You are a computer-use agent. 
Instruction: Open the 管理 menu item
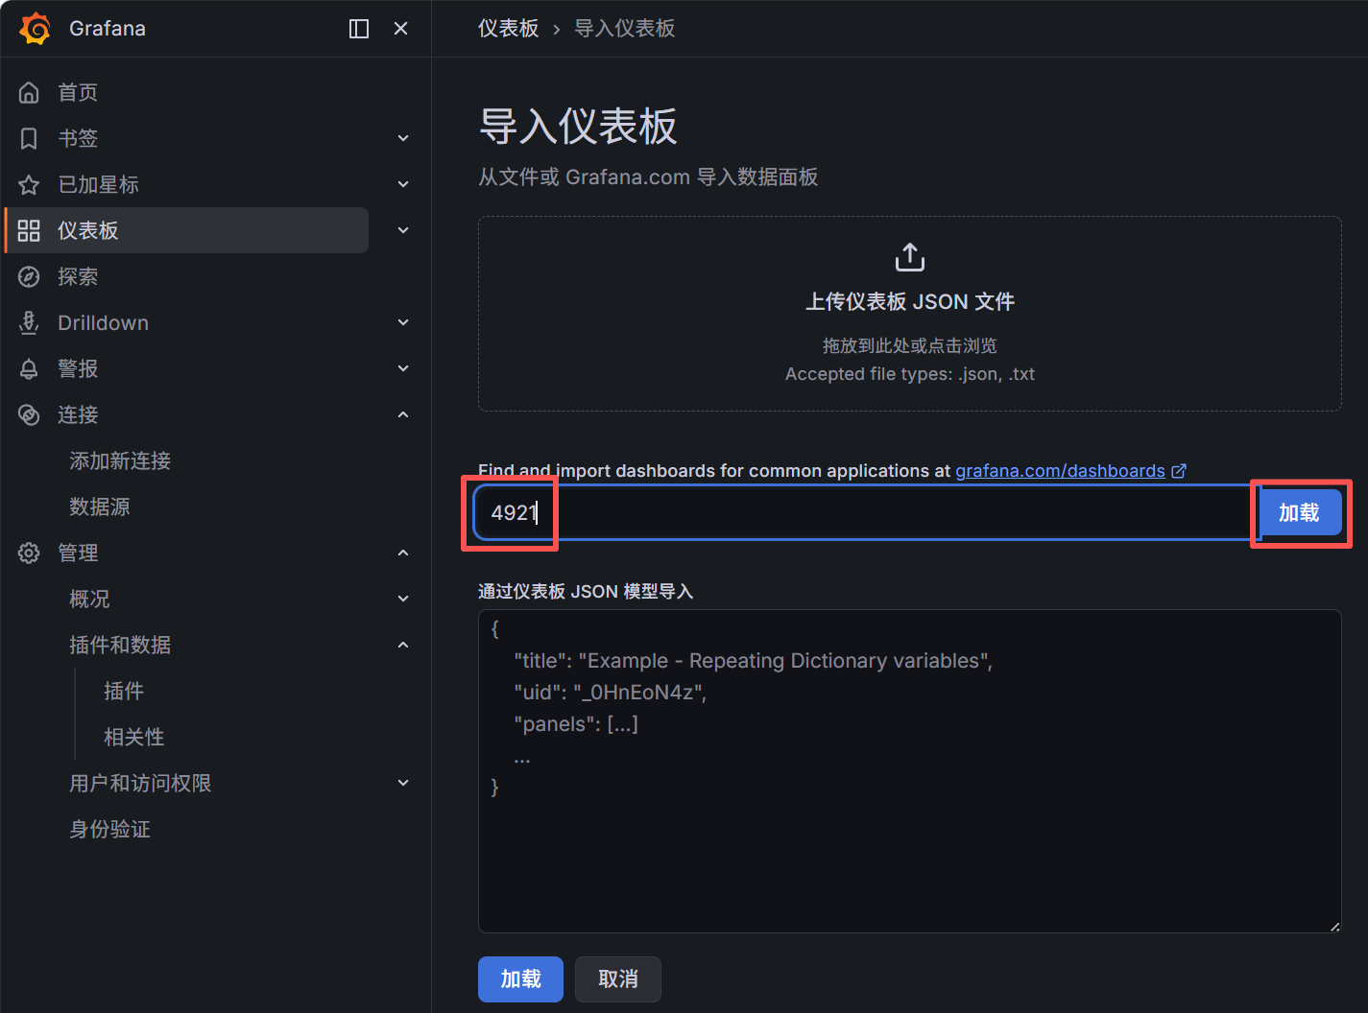pos(78,553)
